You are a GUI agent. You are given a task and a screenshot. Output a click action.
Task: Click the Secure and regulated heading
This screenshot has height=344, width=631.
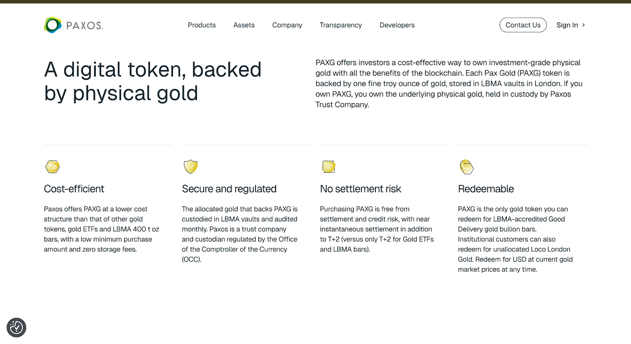[x=229, y=189]
